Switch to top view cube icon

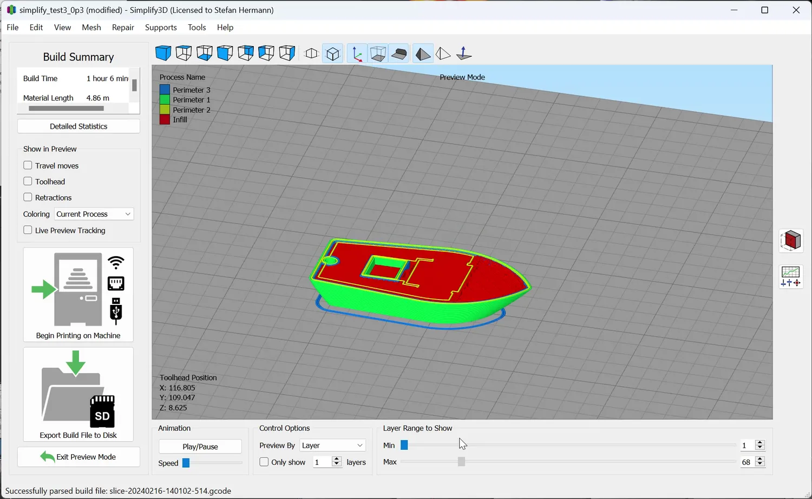(x=184, y=53)
